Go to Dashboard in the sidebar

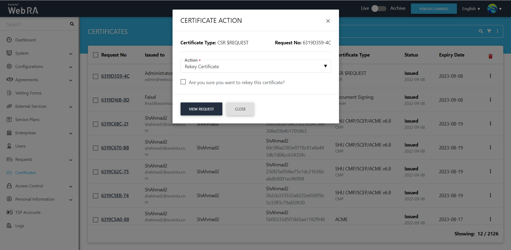pyautogui.click(x=25, y=40)
